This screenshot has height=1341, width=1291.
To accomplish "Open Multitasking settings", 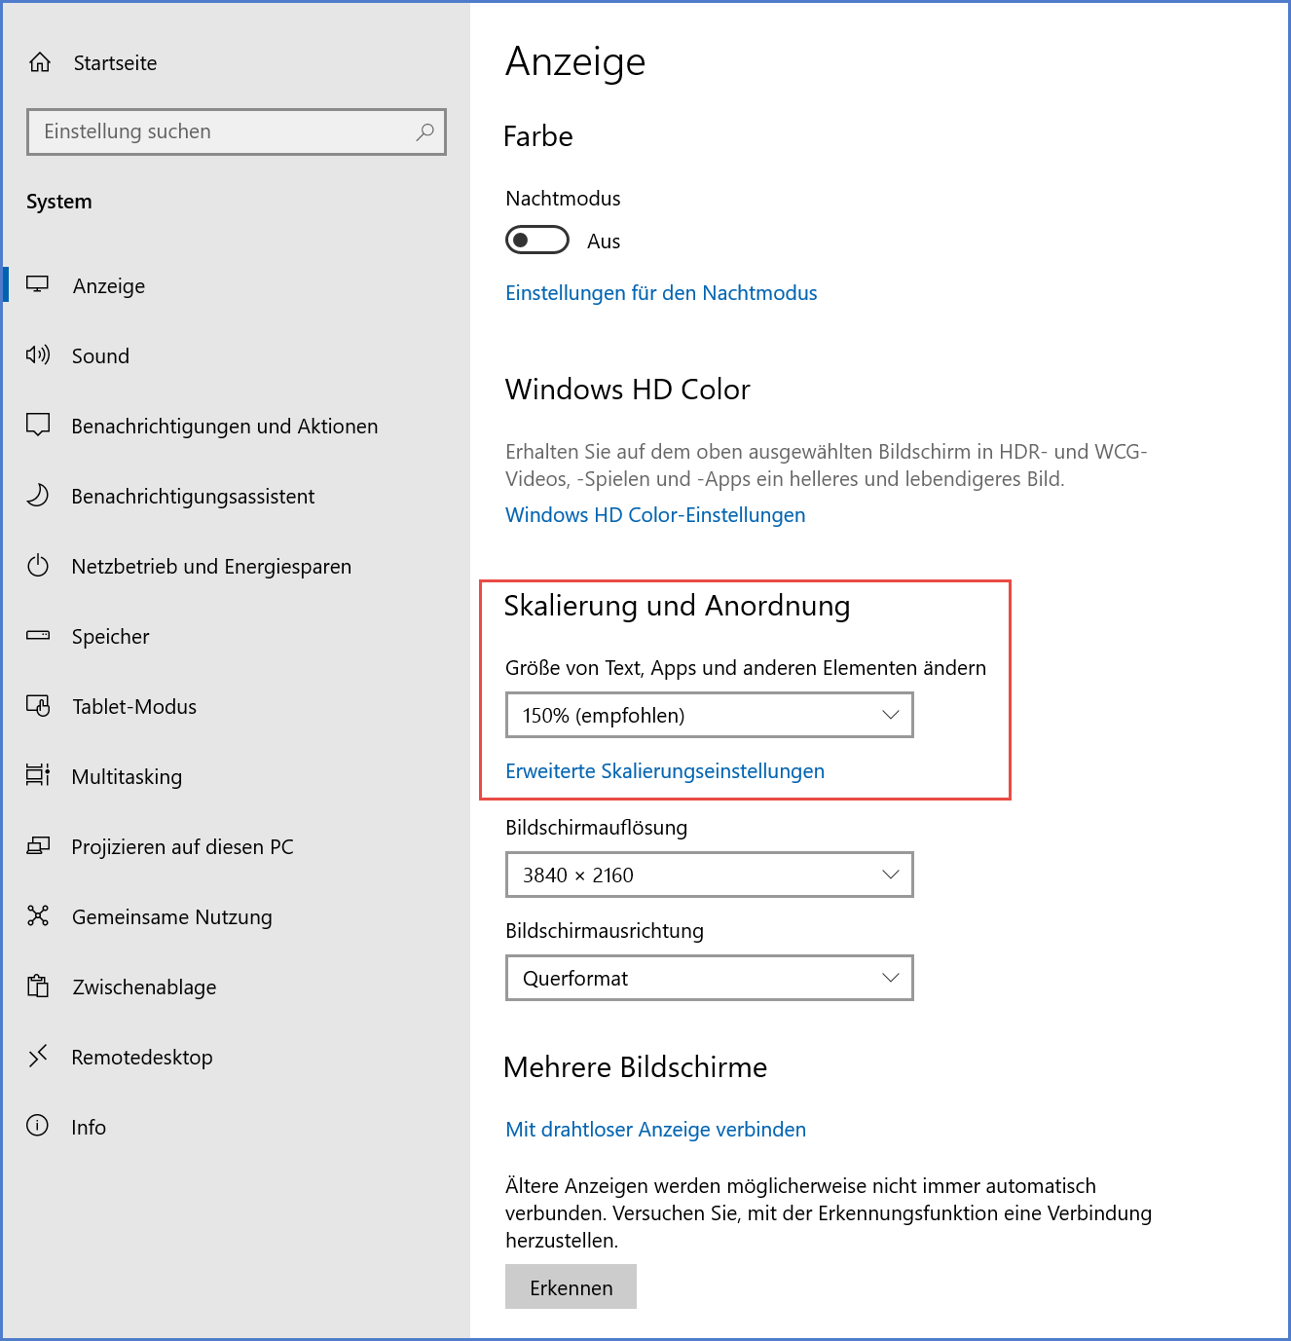I will (x=128, y=777).
